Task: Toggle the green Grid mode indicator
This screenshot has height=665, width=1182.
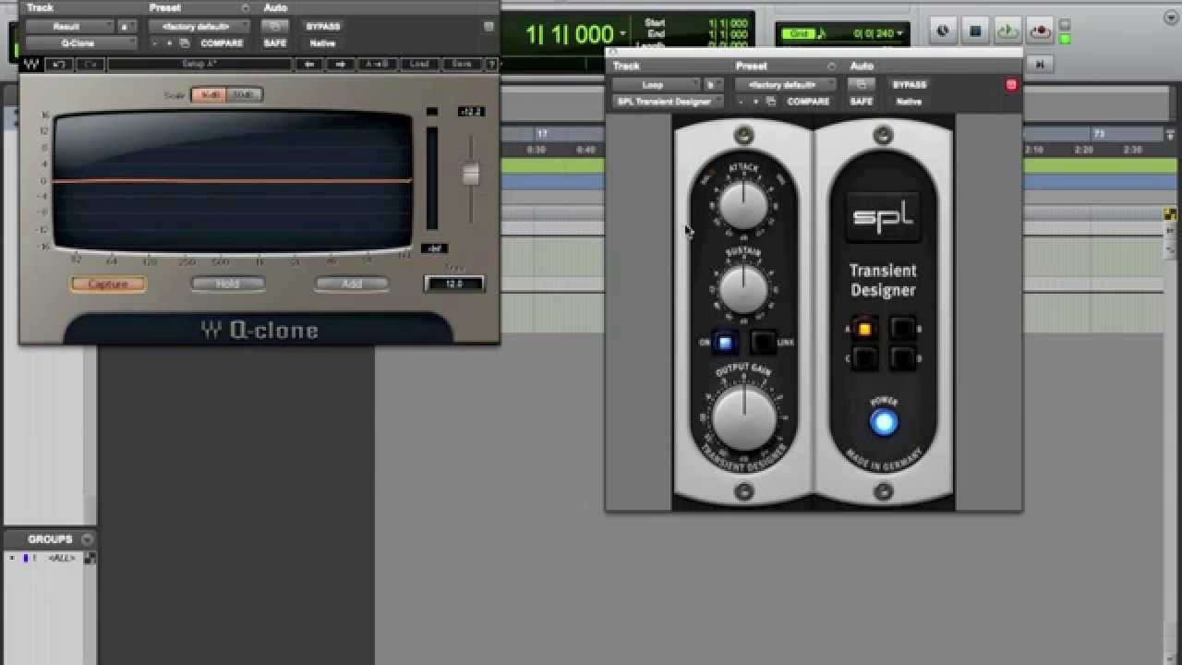Action: point(801,34)
